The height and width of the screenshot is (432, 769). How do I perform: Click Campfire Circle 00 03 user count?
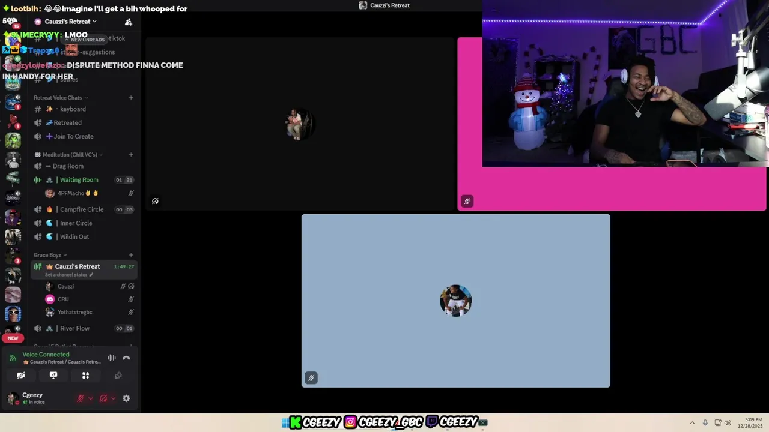(124, 209)
